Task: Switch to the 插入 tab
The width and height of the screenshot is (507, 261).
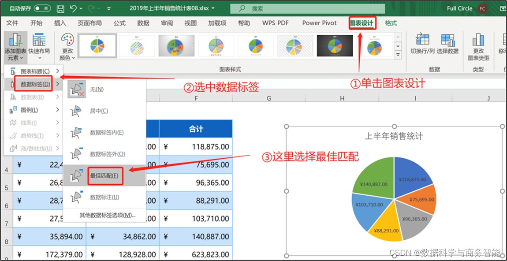Action: click(x=60, y=23)
